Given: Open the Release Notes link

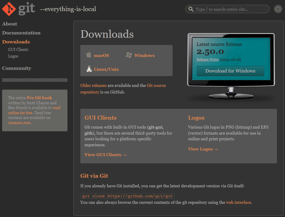Looking at the screenshot, I should click(208, 59).
